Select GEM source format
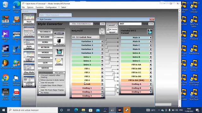This screenshot has width=202, height=113. 45,63
